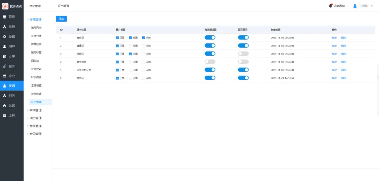This screenshot has width=379, height=181.
Task: Expand the 审核管理 menu group
Action: 35,110
